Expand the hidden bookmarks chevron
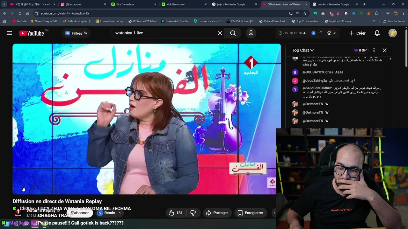408x229 pixels. (x=374, y=21)
